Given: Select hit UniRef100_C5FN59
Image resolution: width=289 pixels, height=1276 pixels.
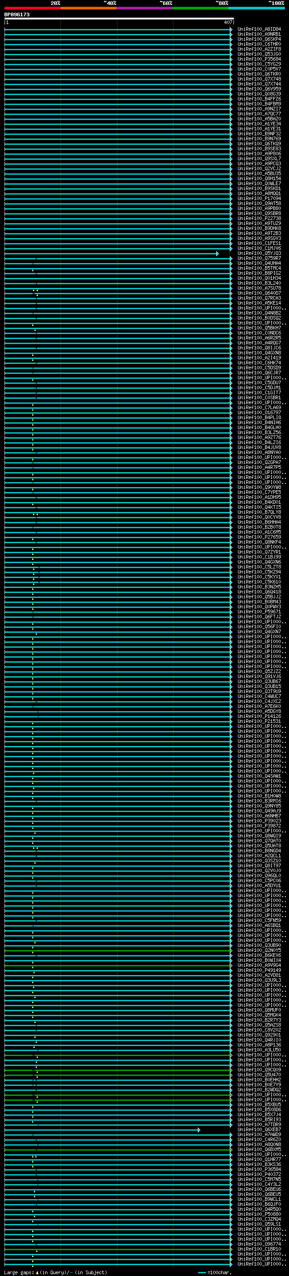Looking at the screenshot, I should pyautogui.click(x=259, y=920).
